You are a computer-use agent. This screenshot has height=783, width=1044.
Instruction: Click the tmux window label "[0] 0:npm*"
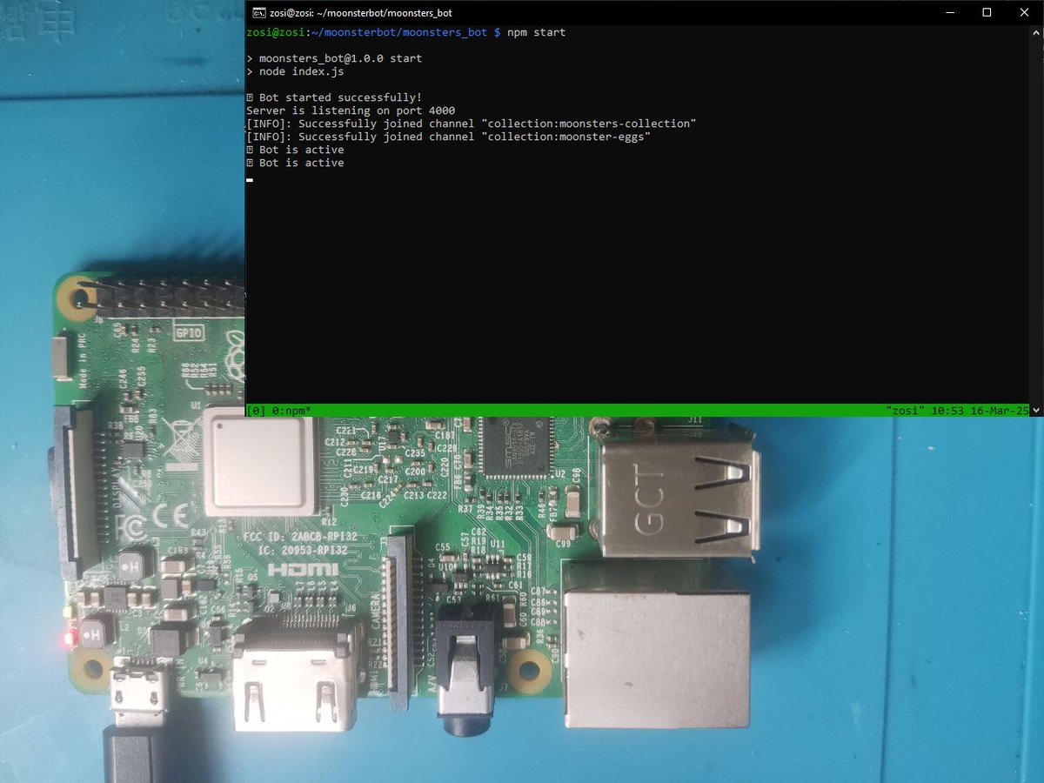tap(279, 410)
